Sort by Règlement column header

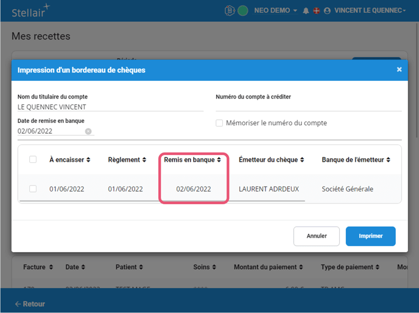[x=127, y=160]
